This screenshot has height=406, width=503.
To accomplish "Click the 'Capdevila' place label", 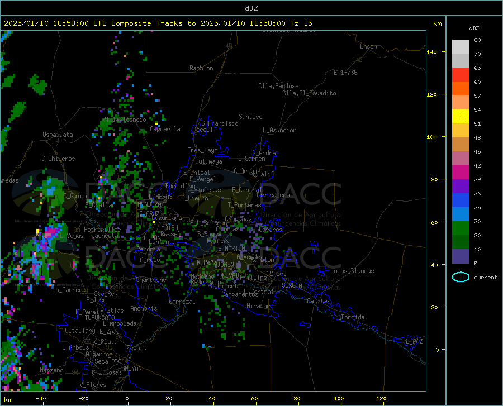I will click(x=165, y=129).
